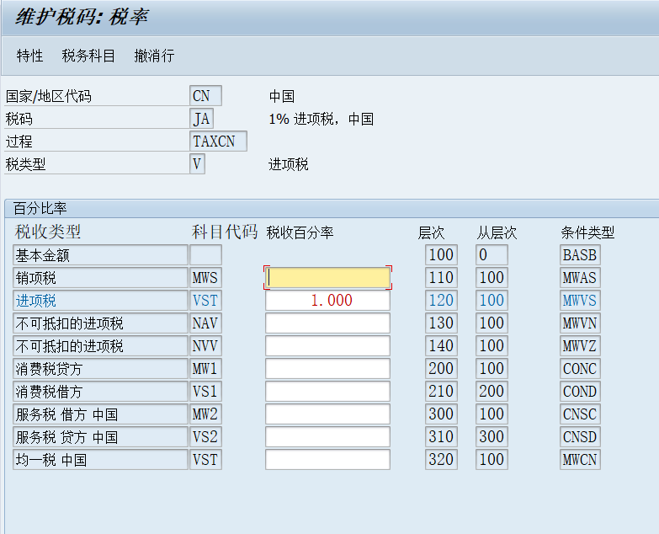Click the 层次 value 210
The width and height of the screenshot is (659, 534).
pos(441,391)
